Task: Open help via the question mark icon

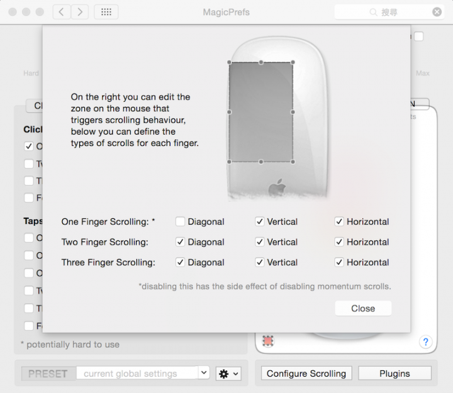Action: [x=425, y=342]
